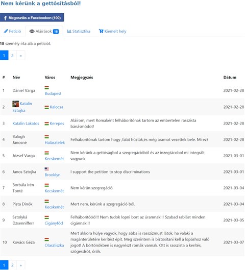The height and width of the screenshot is (270, 245).
Task: Go to page 2 in top pagination
Action: point(12,56)
